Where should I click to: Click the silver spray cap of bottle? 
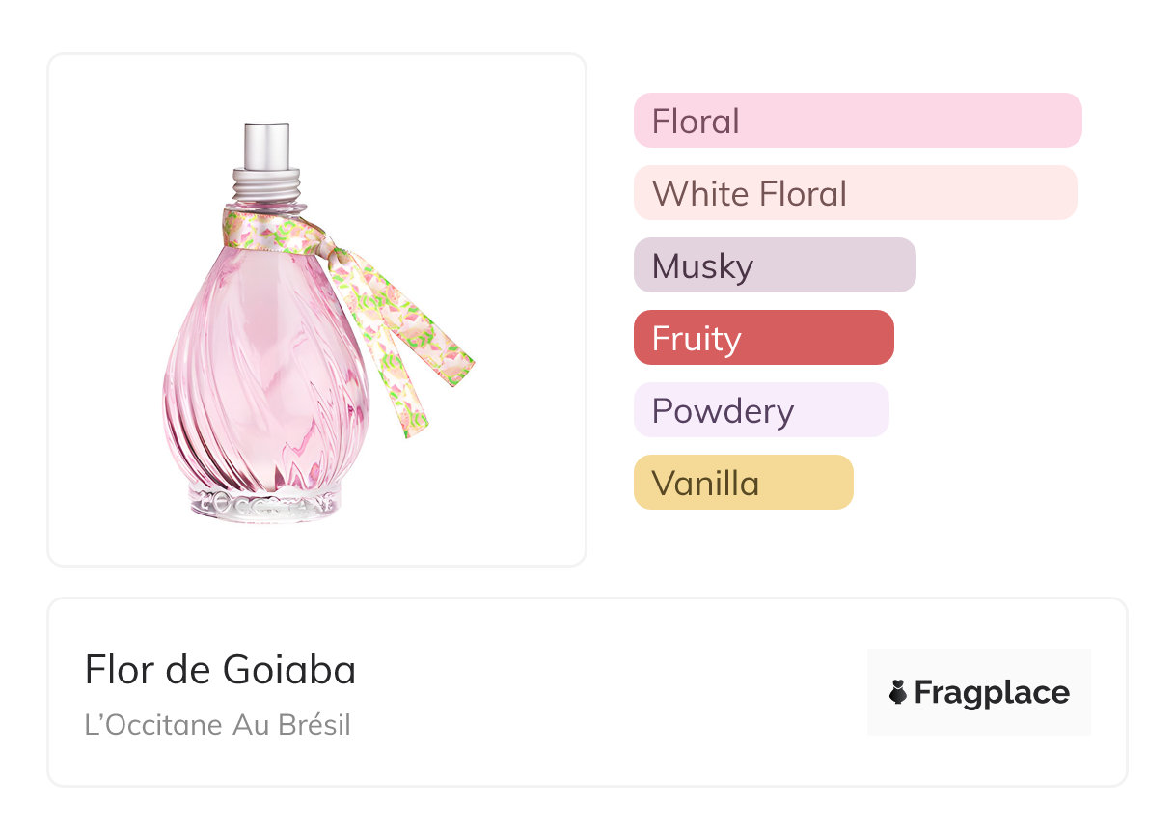click(267, 145)
